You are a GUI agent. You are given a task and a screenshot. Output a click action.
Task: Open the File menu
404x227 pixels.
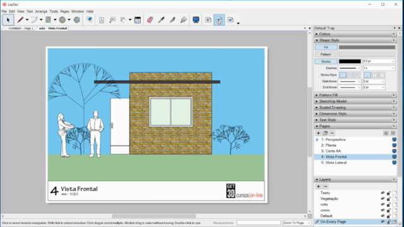[x=4, y=11]
